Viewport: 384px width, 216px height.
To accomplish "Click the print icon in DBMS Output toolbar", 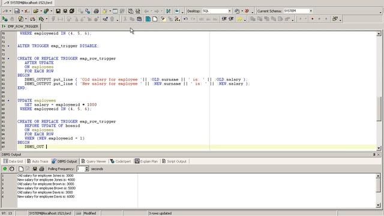I will pos(41,169).
